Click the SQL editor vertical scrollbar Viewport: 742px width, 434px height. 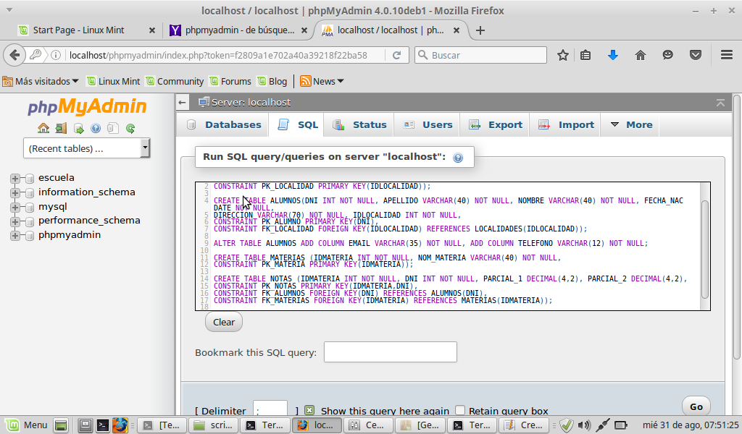click(705, 246)
